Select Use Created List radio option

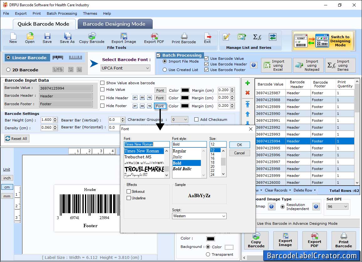click(165, 70)
